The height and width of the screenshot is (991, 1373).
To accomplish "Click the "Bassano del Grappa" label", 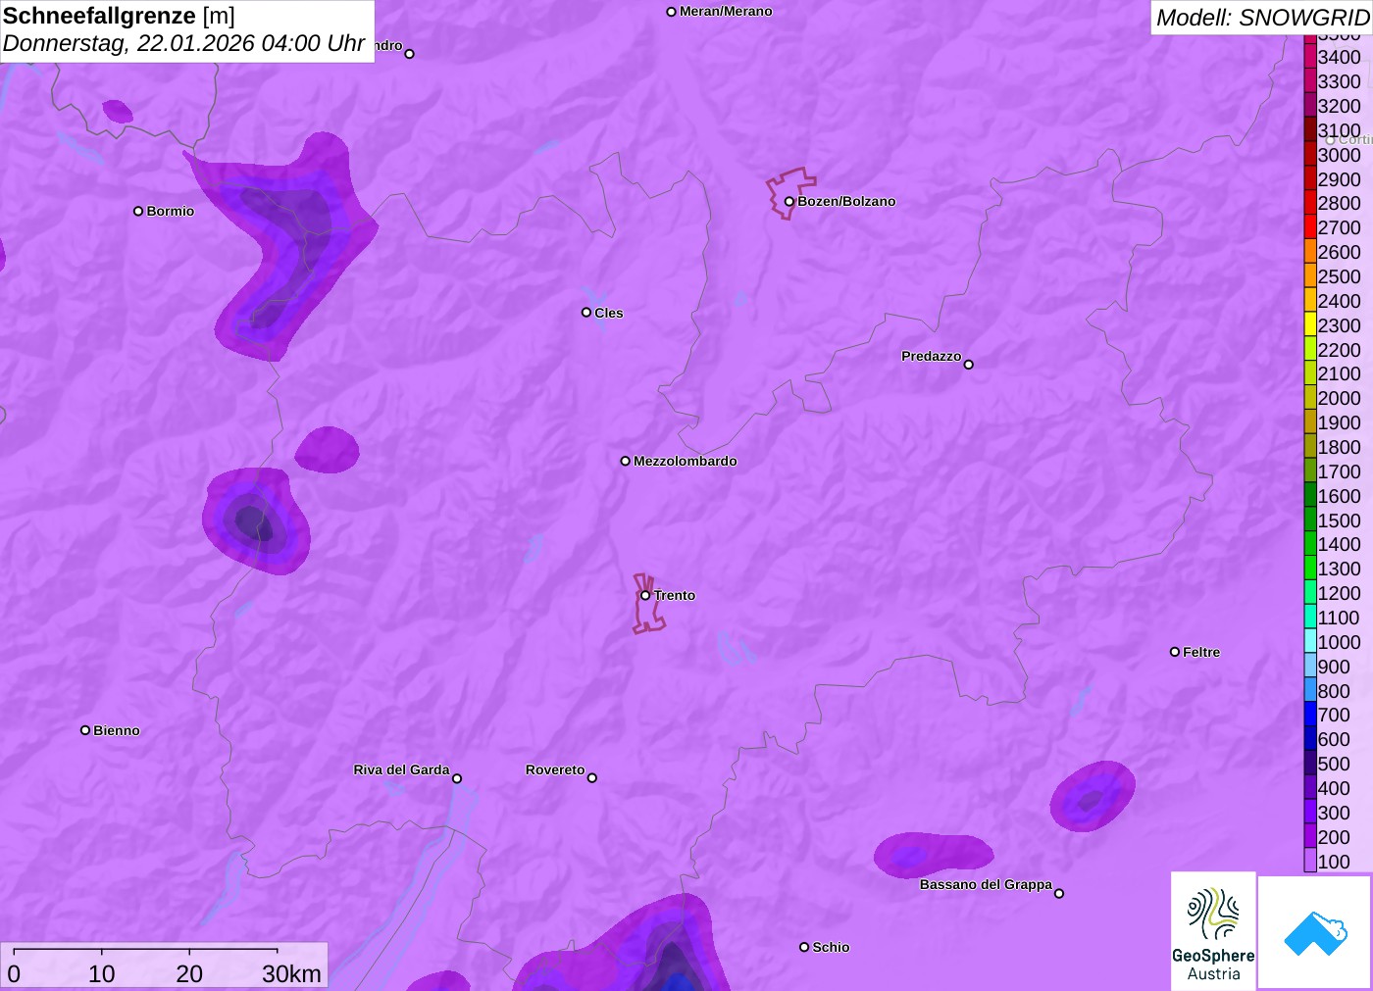I will pos(986,884).
